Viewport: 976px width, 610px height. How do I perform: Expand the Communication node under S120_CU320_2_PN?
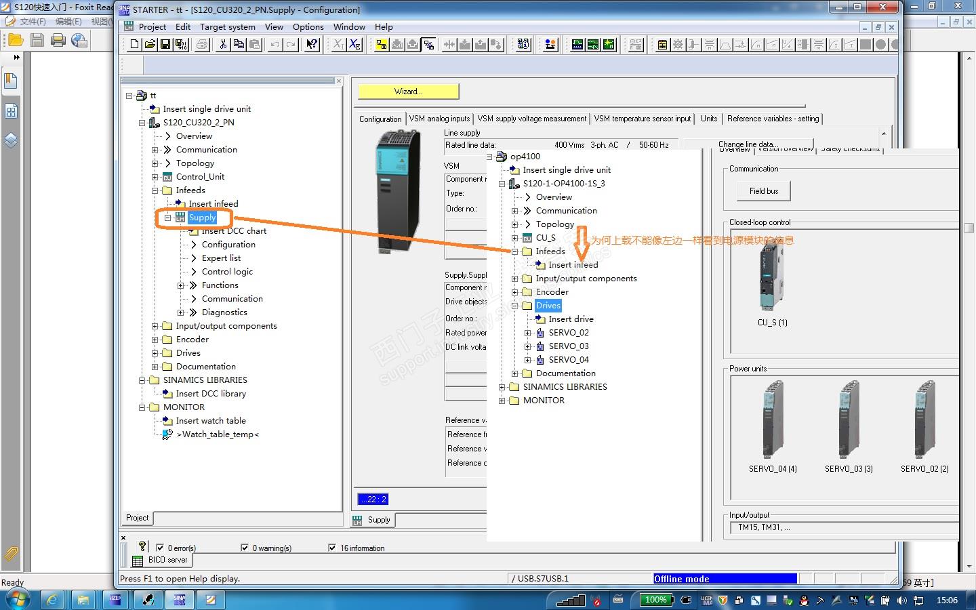(x=155, y=150)
